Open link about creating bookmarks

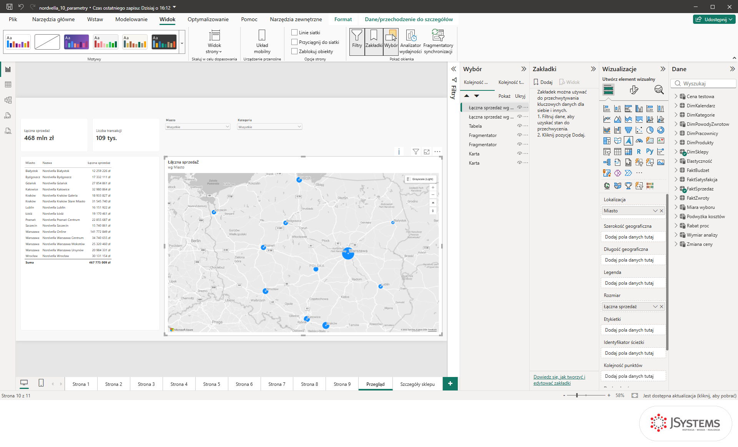point(559,380)
